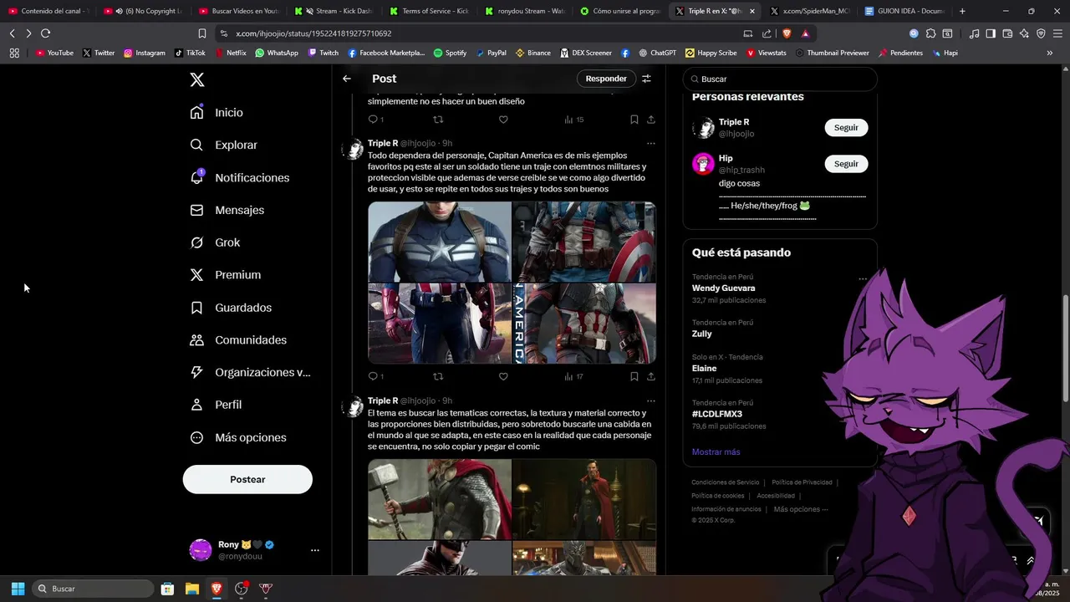Screen dimensions: 1070x602
Task: Share the Capitan America tweet
Action: pos(650,376)
